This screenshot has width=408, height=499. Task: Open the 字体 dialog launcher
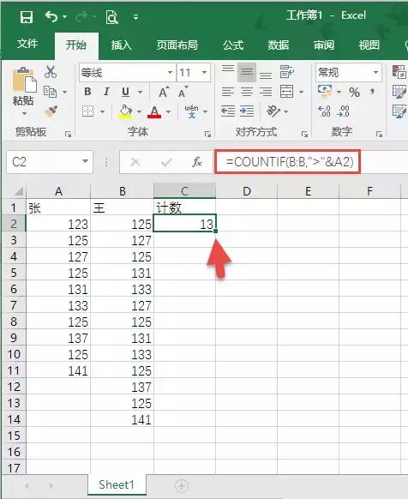click(x=207, y=134)
